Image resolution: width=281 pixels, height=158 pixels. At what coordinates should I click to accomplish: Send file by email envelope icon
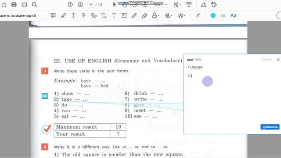[24, 5]
